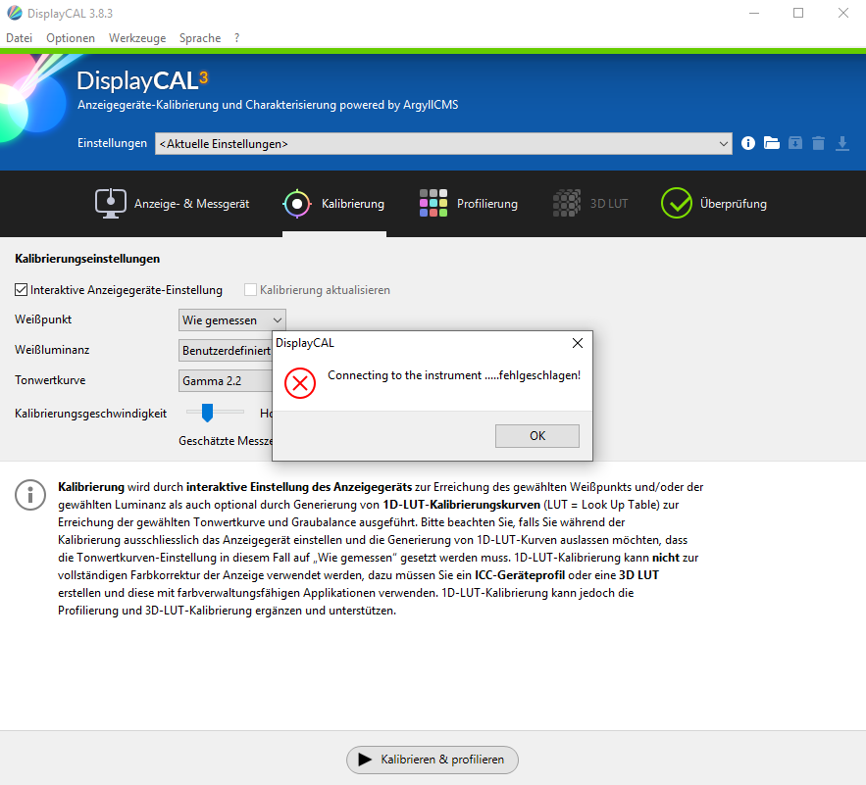Click the 3D LUT cube icon

tap(567, 203)
